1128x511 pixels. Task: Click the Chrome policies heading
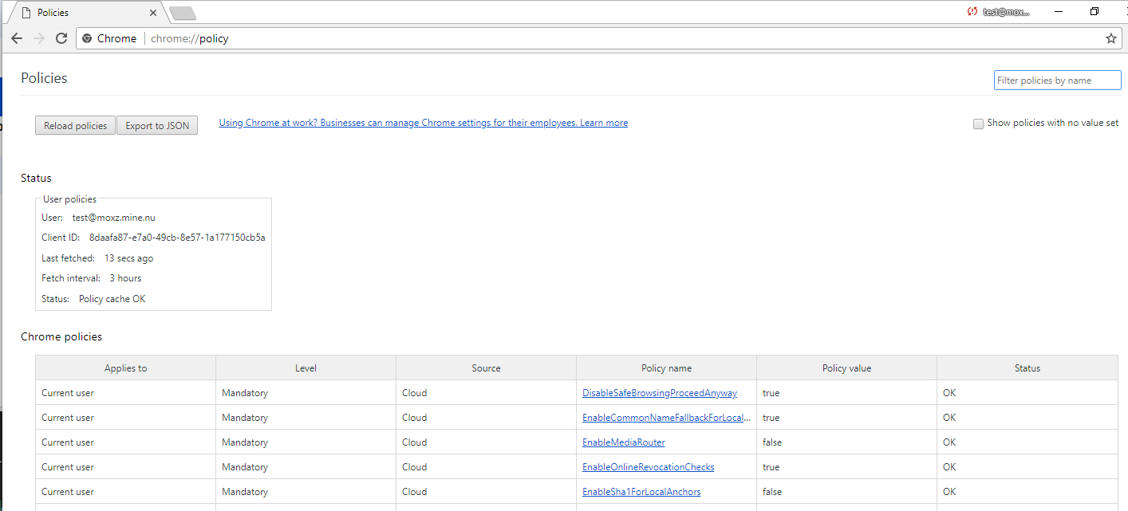coord(61,336)
